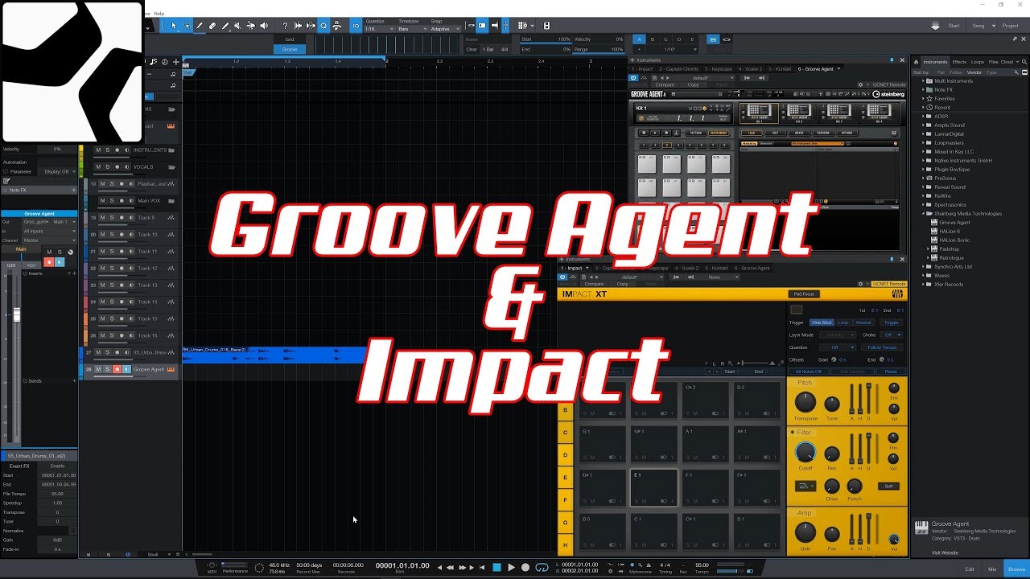Open 2 - Captain Chords tab in upper window

click(x=680, y=69)
